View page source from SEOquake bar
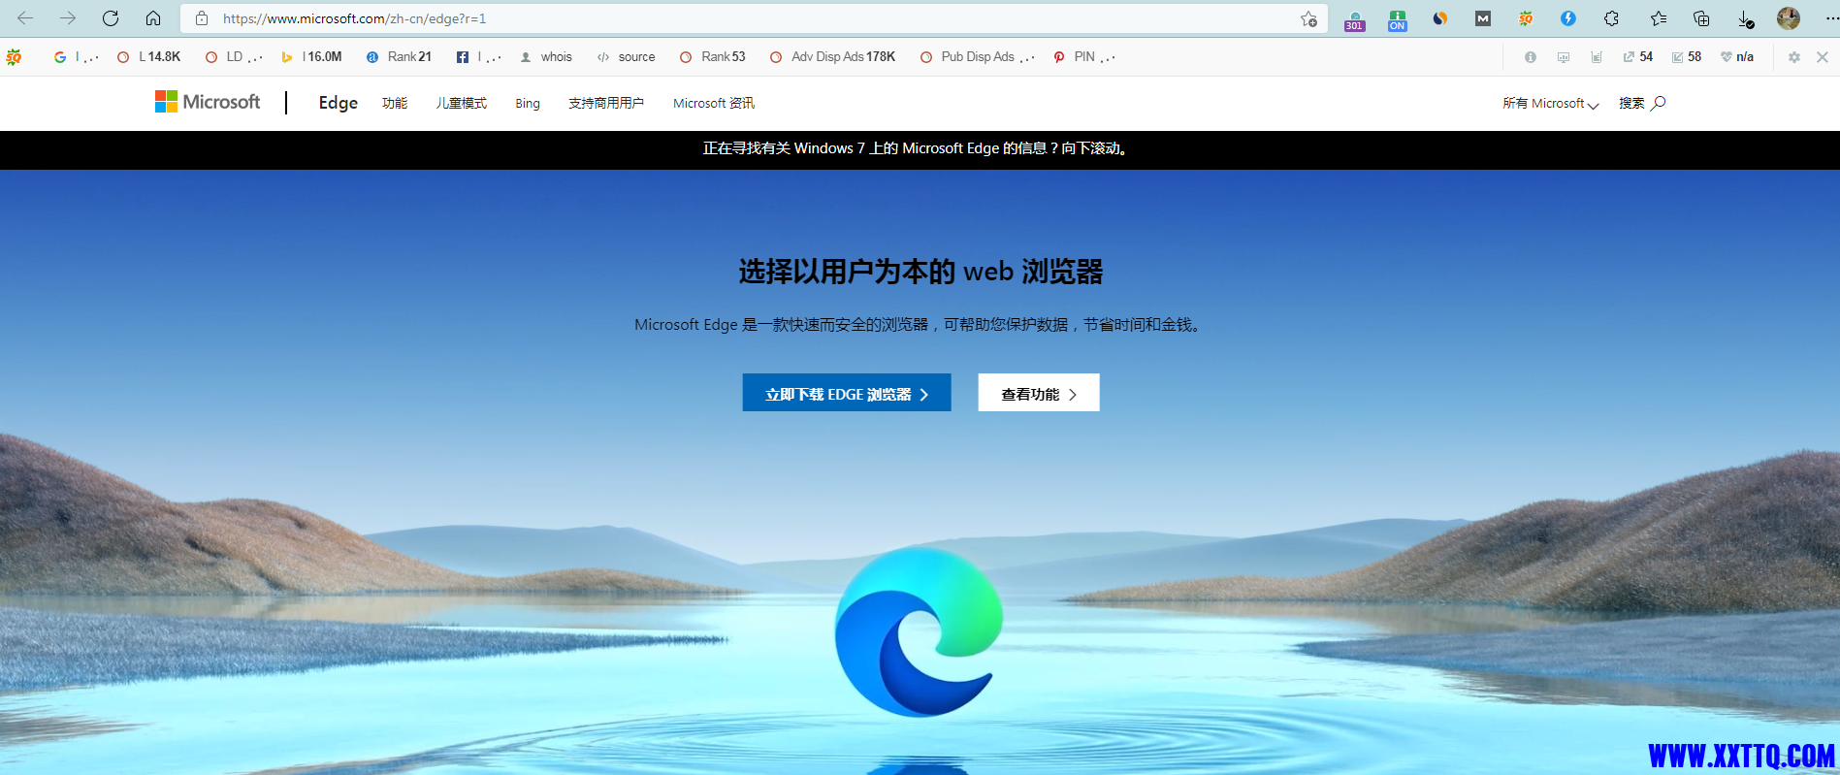Viewport: 1840px width, 775px height. (x=627, y=57)
